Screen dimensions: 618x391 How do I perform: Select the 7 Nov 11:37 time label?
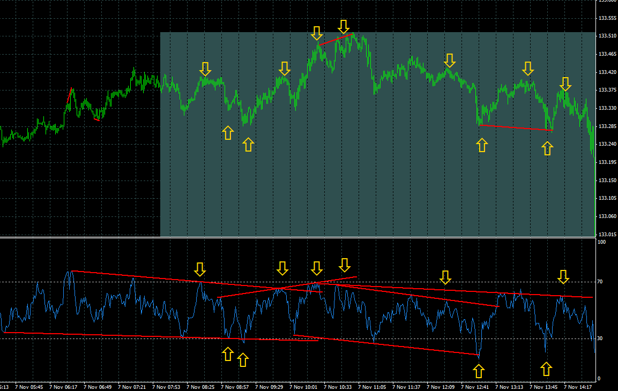tap(406, 387)
